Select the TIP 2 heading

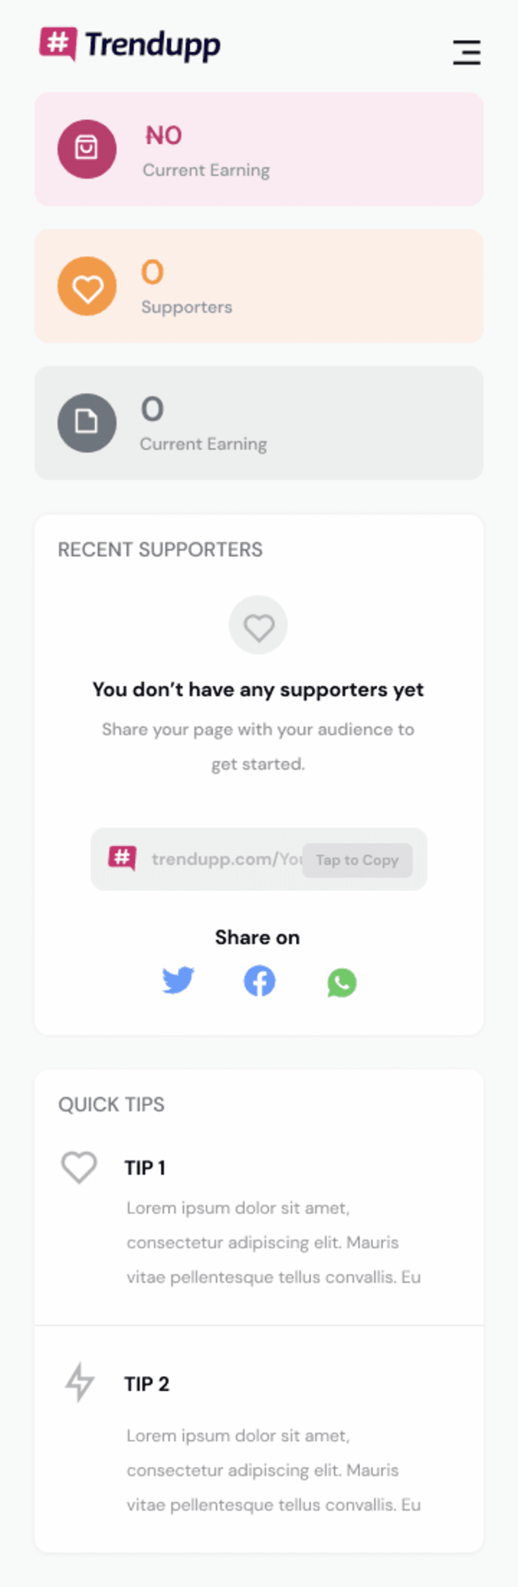point(147,1384)
